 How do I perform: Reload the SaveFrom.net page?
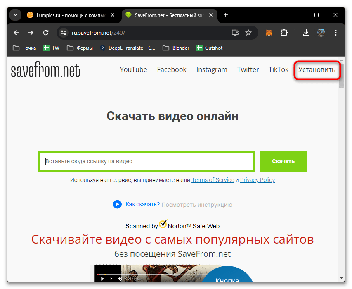46,32
